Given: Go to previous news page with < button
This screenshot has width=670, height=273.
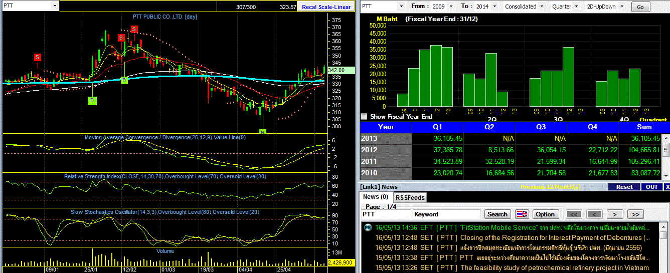Looking at the screenshot, I should click(x=594, y=214).
